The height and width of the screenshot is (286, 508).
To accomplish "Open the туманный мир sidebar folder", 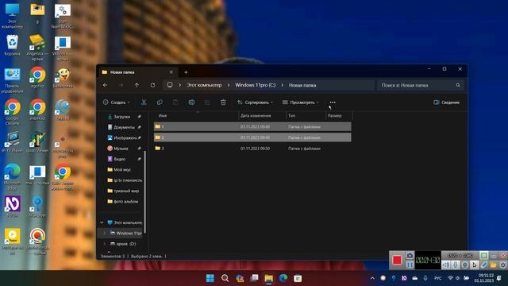I will coord(125,191).
